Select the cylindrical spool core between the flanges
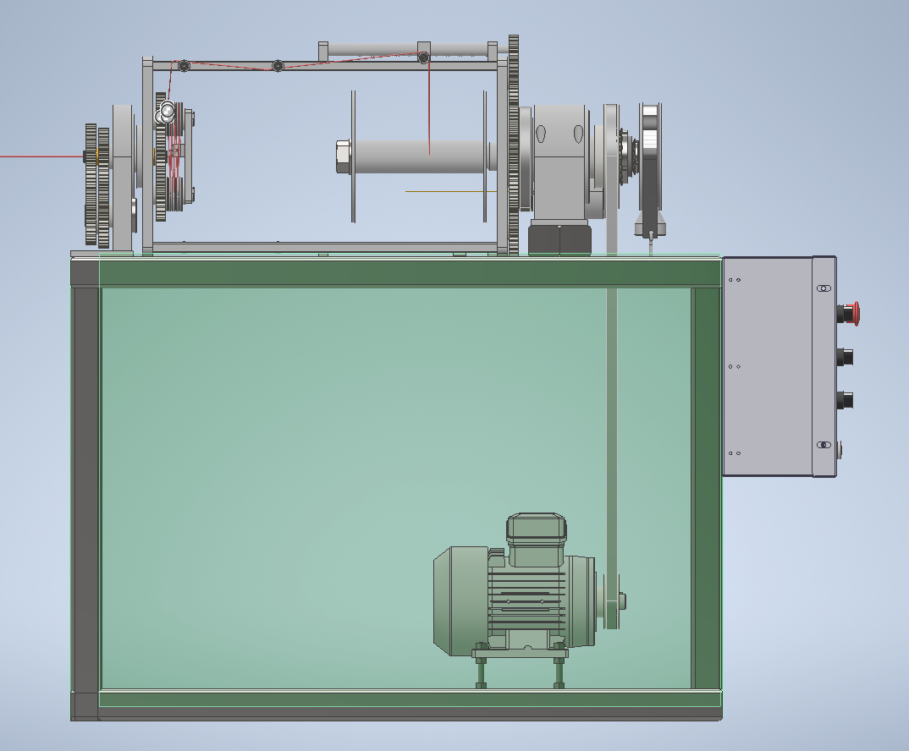909x751 pixels. (x=419, y=156)
